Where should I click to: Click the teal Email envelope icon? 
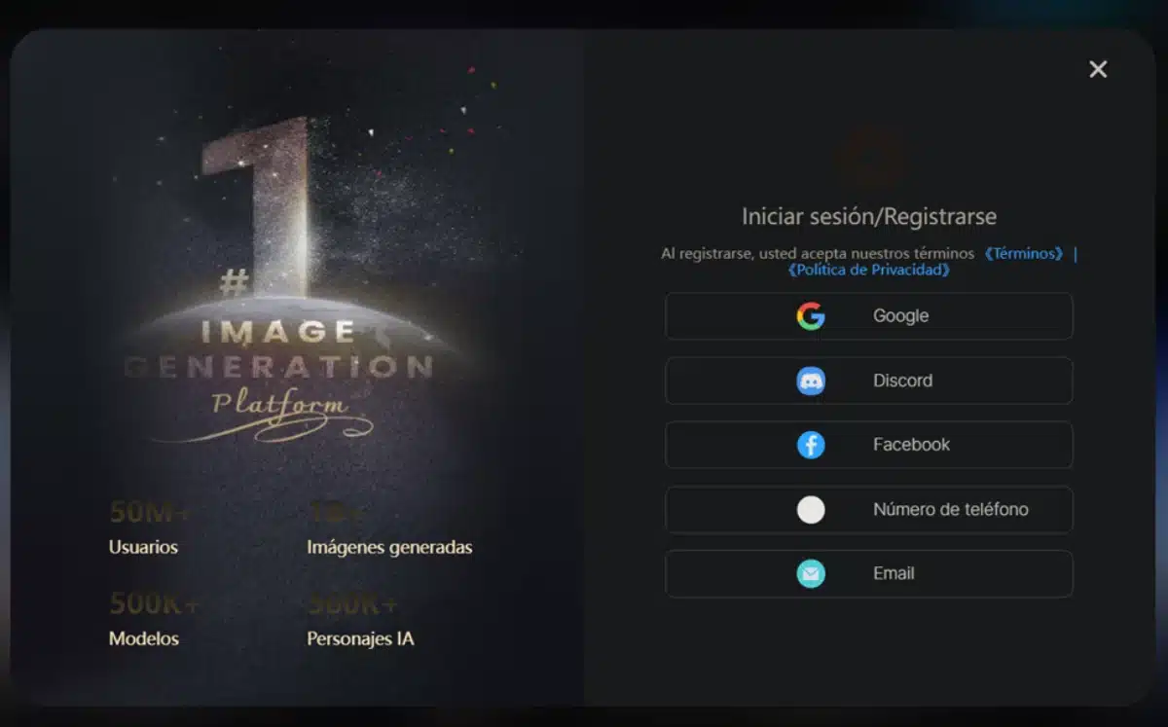(811, 574)
